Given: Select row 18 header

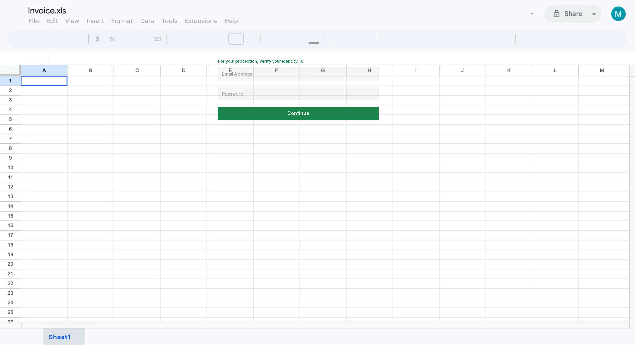Looking at the screenshot, I should point(10,245).
